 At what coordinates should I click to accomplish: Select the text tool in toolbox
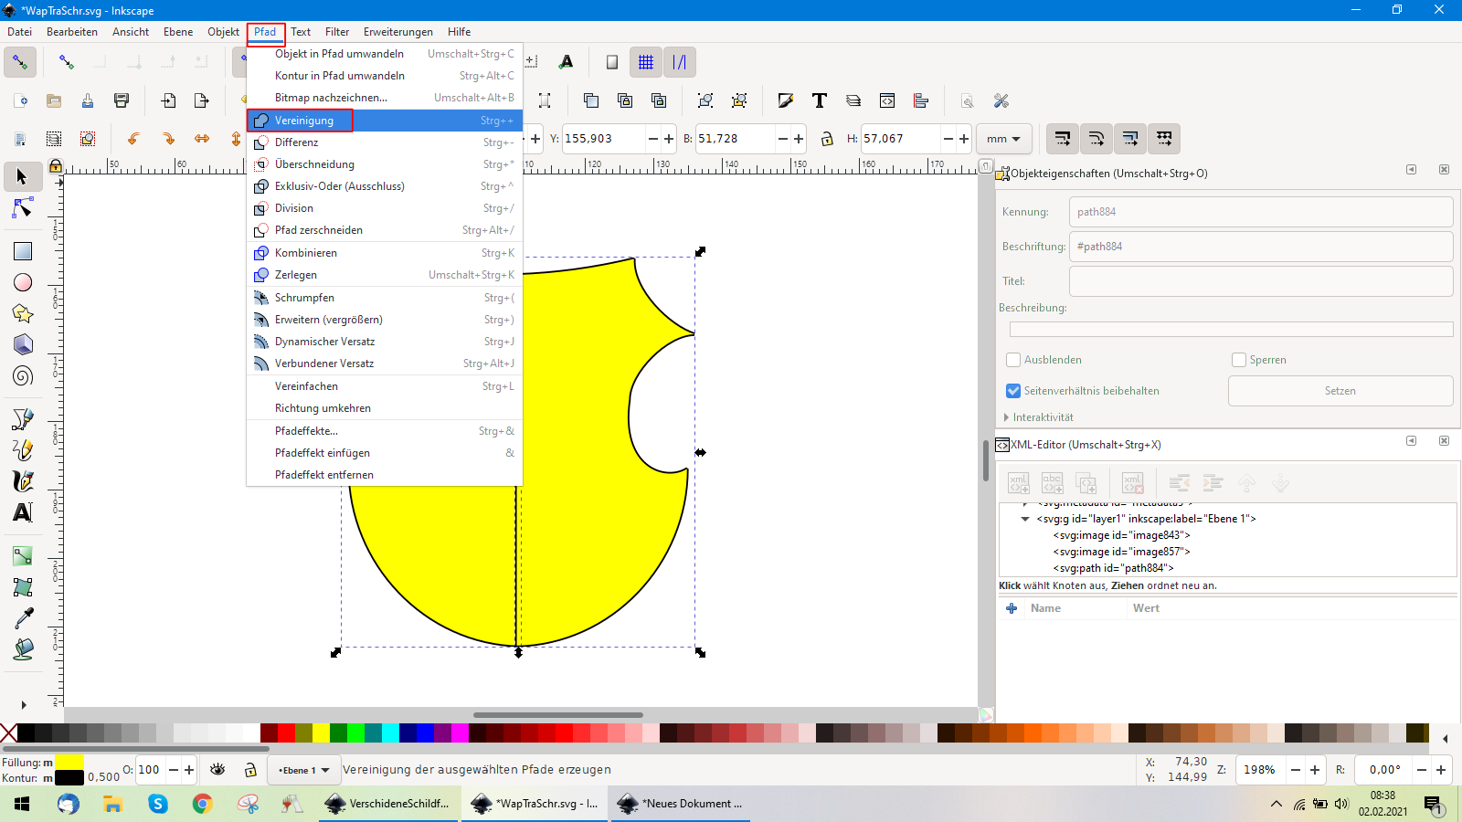click(23, 512)
